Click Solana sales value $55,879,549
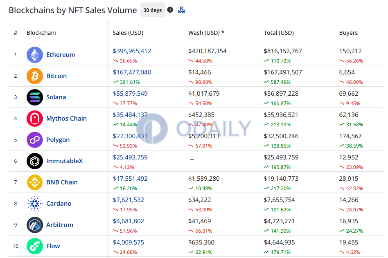 click(x=130, y=93)
